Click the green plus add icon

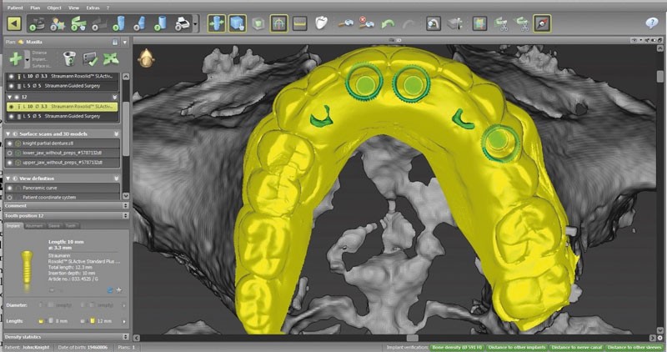(x=17, y=59)
